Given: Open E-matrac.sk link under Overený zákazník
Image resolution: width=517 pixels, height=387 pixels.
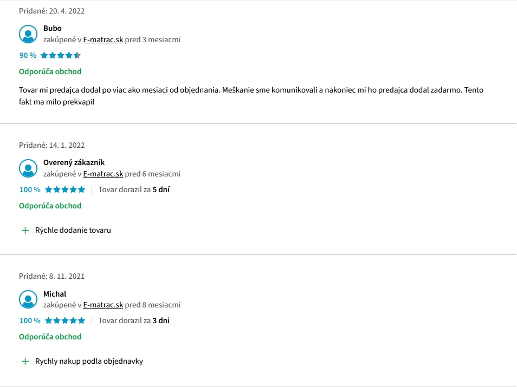Looking at the screenshot, I should click(x=103, y=174).
